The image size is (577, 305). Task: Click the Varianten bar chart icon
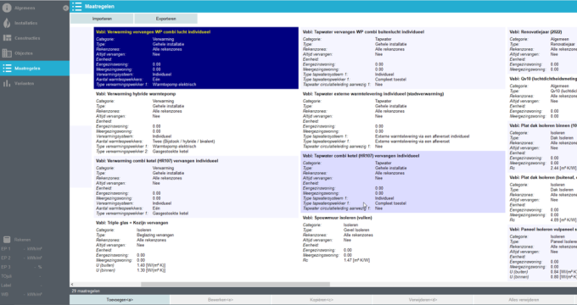[7, 83]
